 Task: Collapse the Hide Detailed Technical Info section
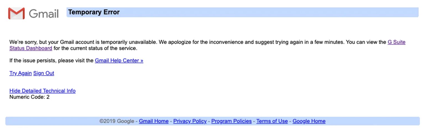[x=42, y=91]
